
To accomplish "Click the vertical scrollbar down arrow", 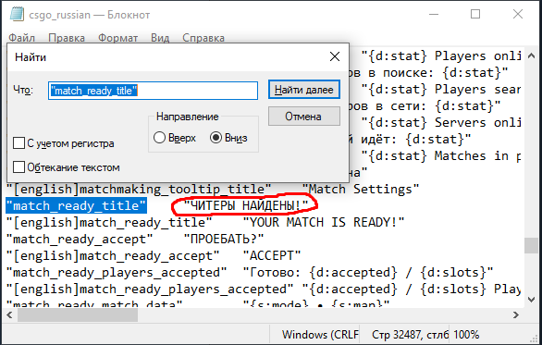I will [x=531, y=300].
